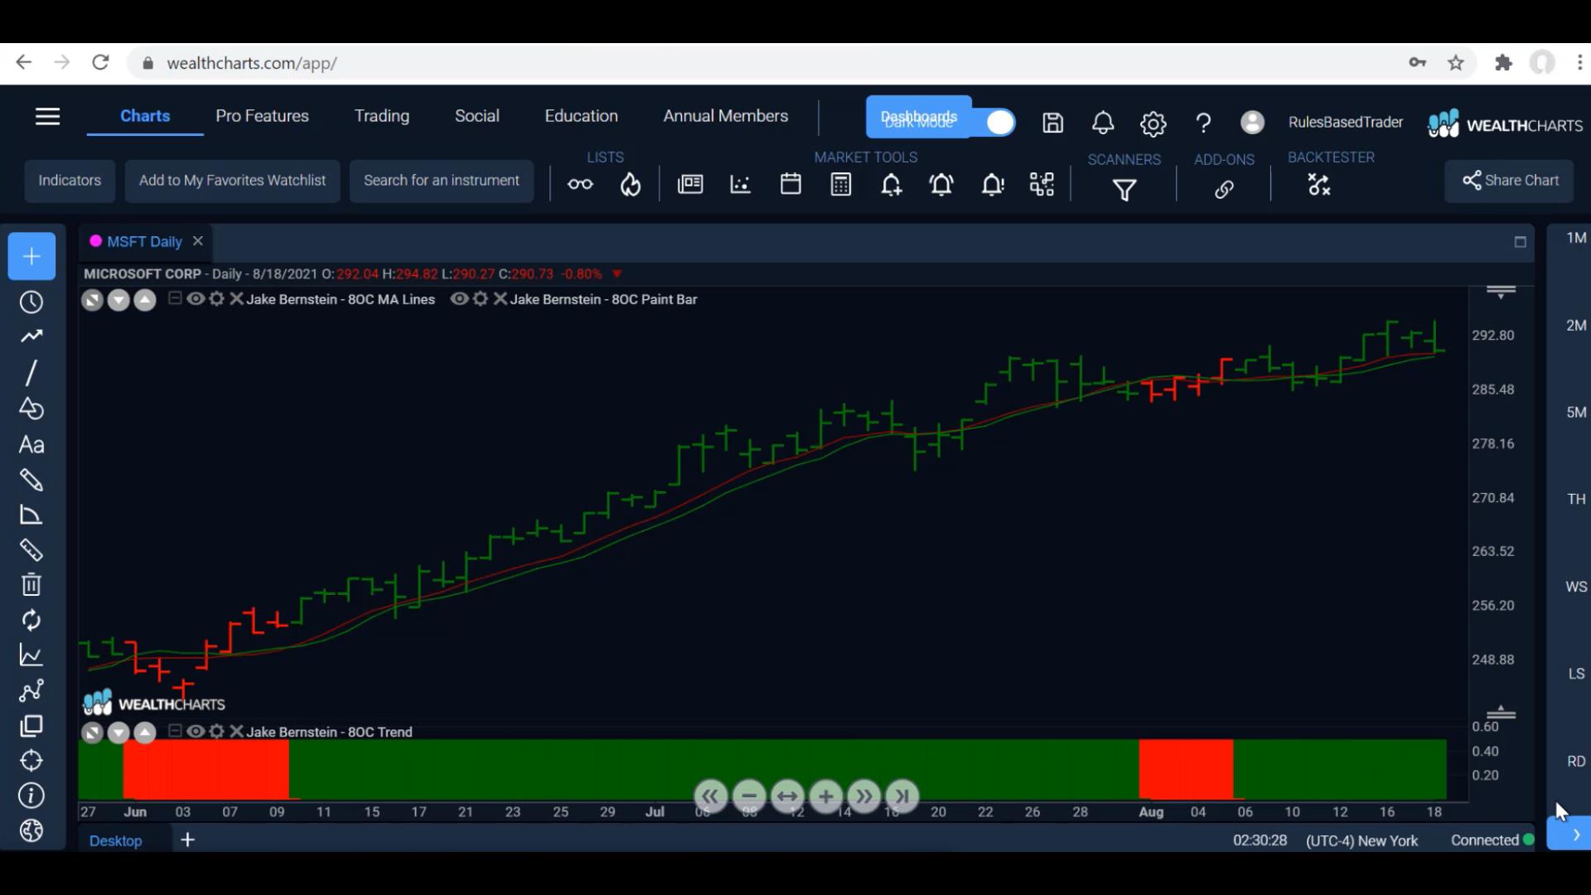Click the add alert bell icon

tap(891, 184)
